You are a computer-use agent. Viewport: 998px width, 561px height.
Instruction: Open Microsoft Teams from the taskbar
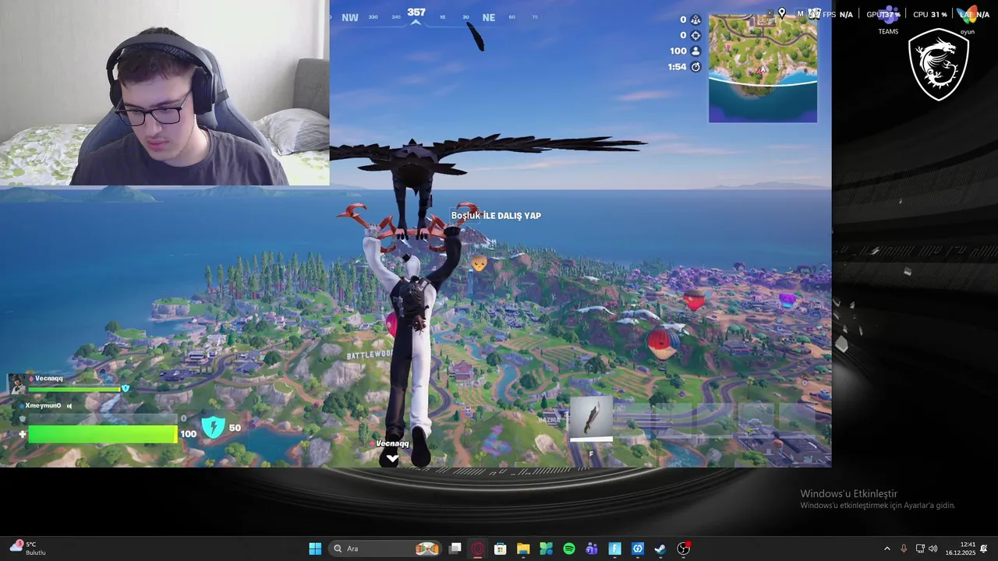click(592, 549)
